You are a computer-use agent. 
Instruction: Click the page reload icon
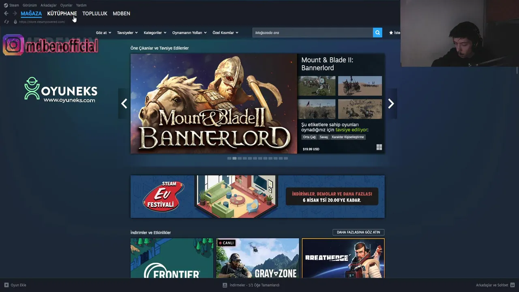tap(6, 21)
